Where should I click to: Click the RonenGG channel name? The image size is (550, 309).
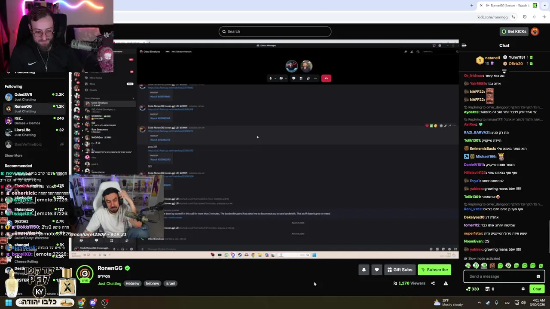pos(110,268)
